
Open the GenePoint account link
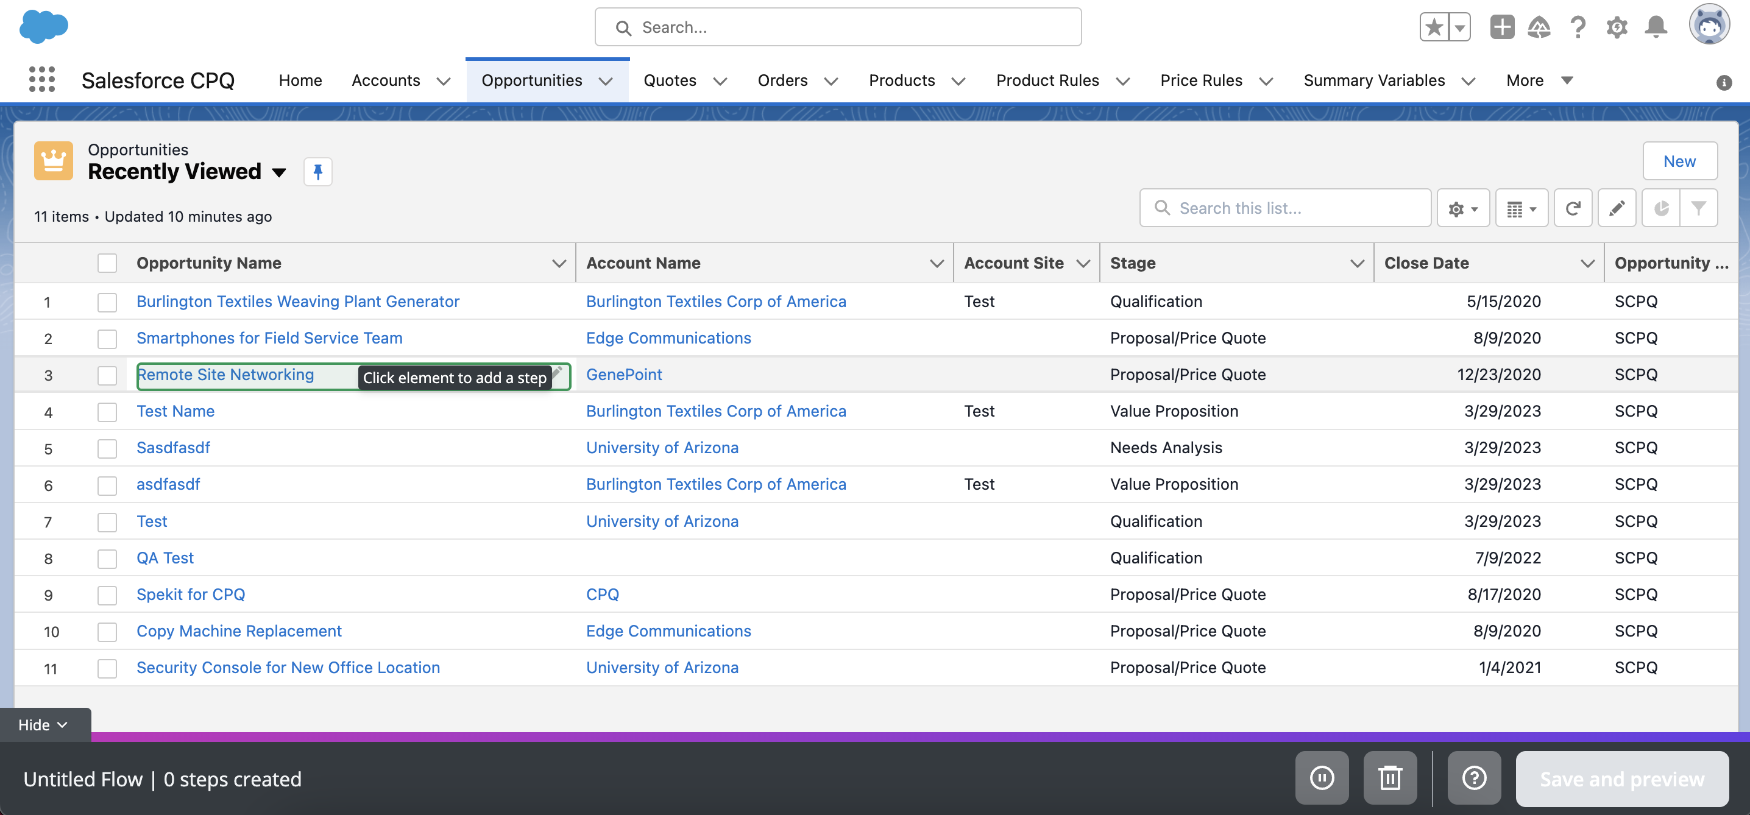pyautogui.click(x=623, y=374)
